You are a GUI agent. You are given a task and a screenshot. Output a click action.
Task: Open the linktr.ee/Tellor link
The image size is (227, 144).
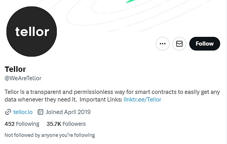[142, 100]
